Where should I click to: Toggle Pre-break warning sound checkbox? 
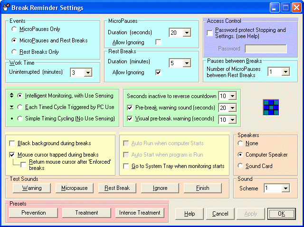coord(130,108)
